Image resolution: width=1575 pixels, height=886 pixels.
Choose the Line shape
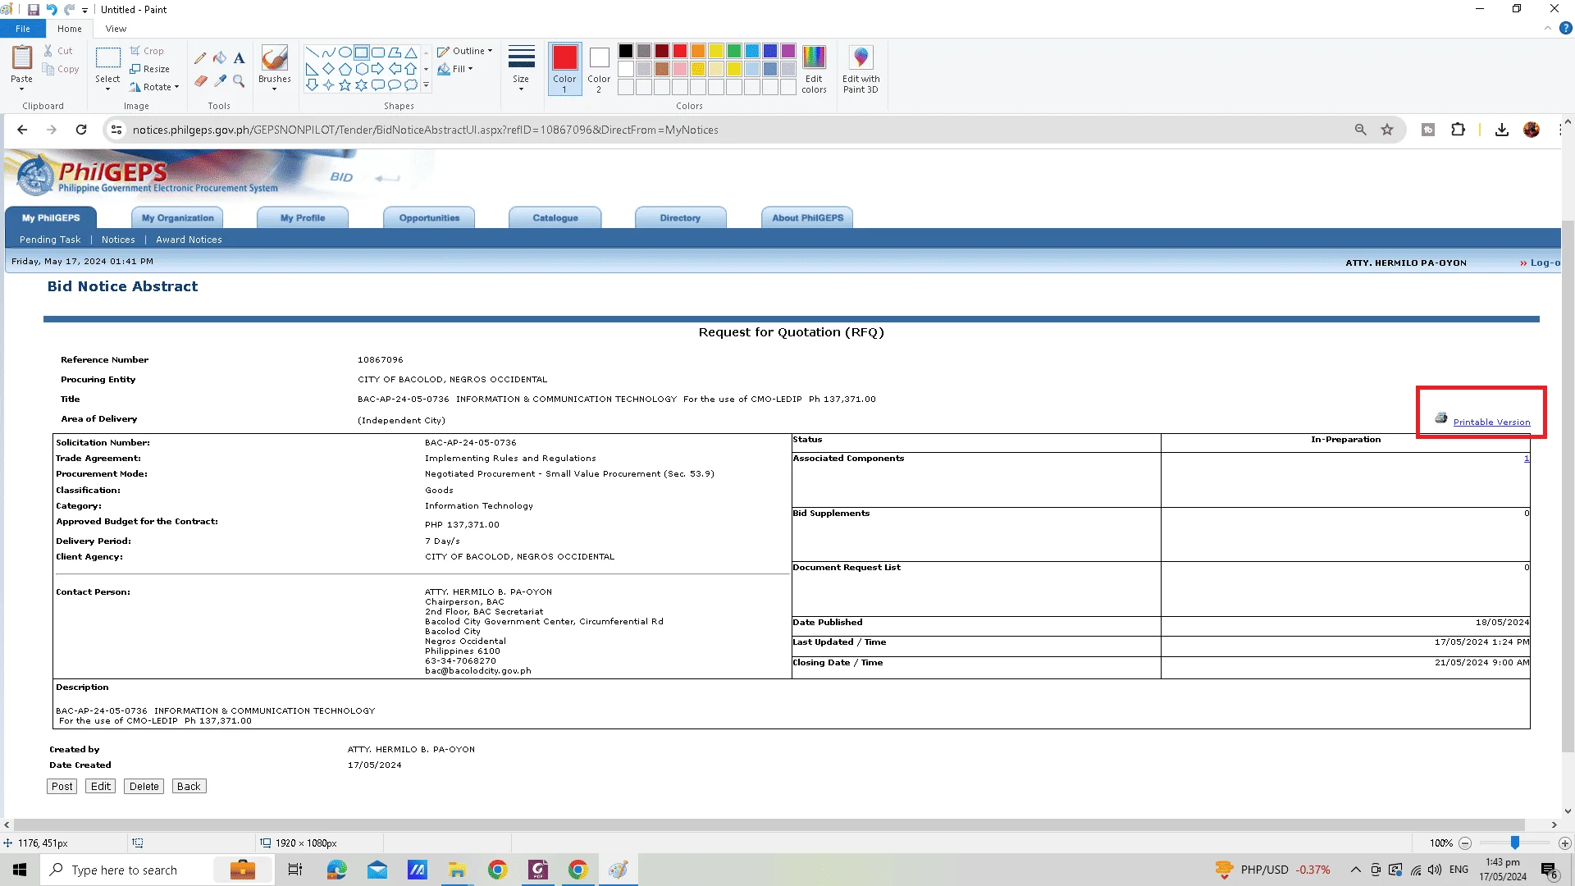(312, 53)
